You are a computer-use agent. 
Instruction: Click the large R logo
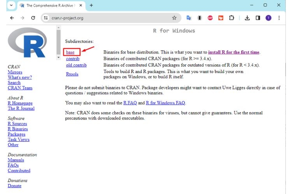[27, 43]
